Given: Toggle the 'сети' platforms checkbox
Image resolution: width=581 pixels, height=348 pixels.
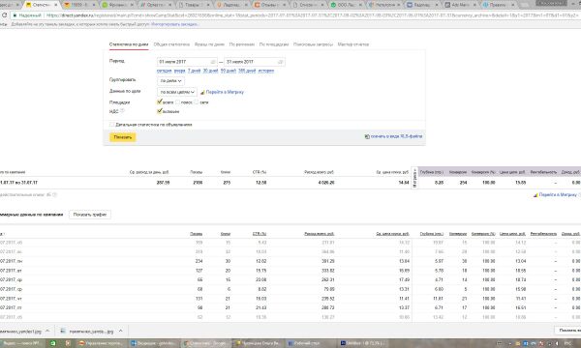Looking at the screenshot, I should click(197, 102).
